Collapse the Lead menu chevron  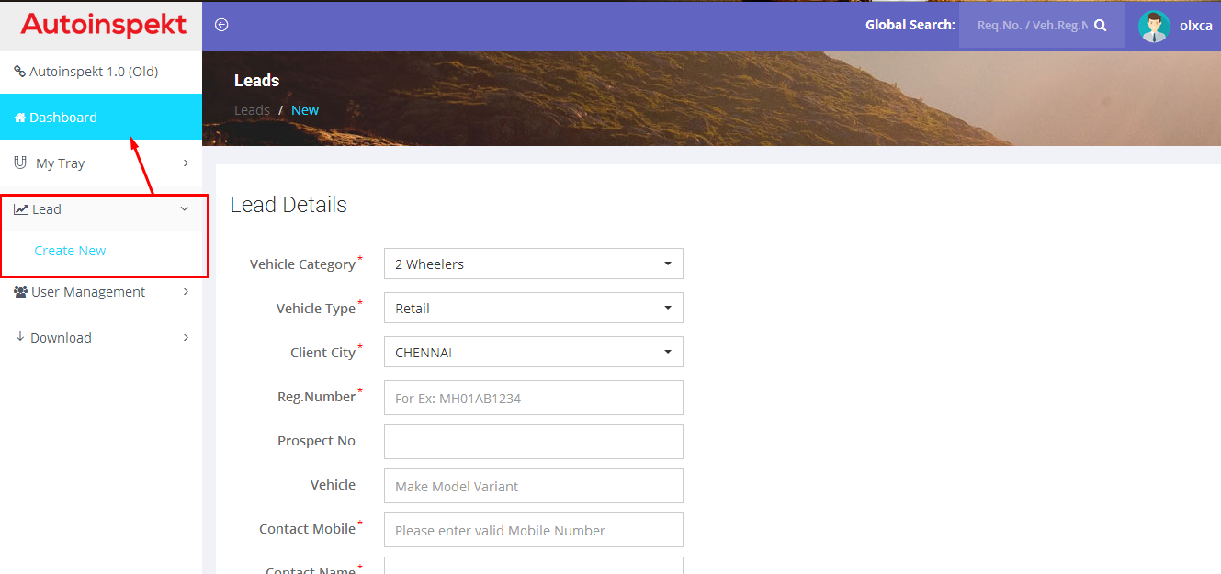(x=185, y=209)
